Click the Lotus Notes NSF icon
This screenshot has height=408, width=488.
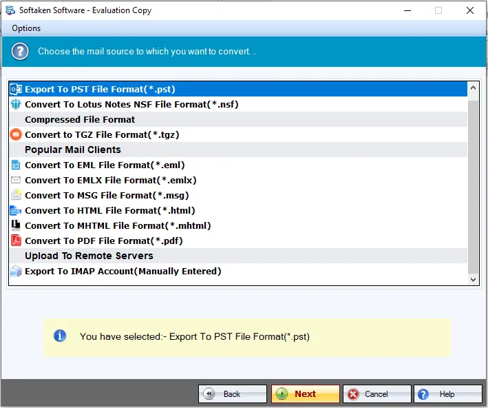click(x=16, y=104)
